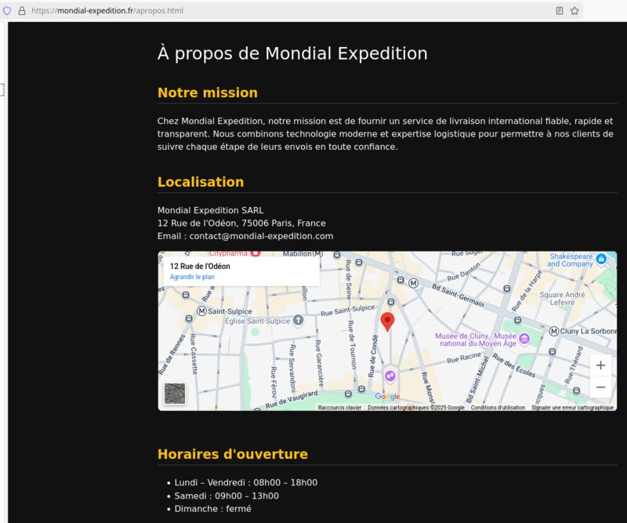Click bus stop icon right of Mabillon
The height and width of the screenshot is (523, 627).
pos(337,255)
